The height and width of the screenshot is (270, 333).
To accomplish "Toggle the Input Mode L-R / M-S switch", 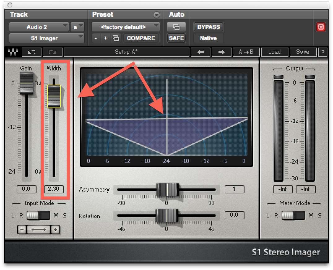I will [x=38, y=216].
